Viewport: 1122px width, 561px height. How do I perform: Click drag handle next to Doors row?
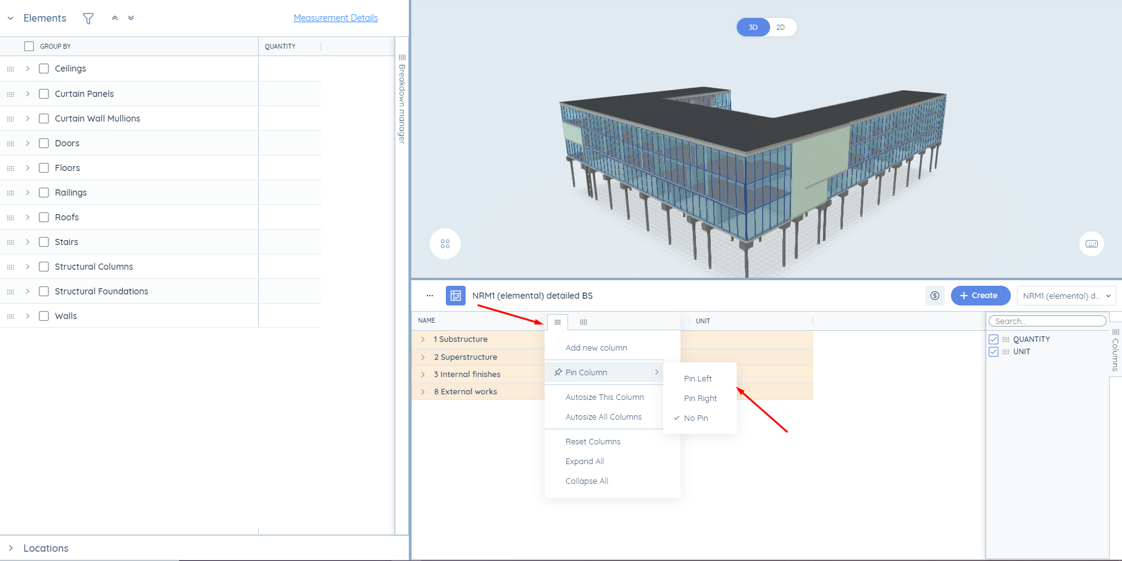(x=10, y=143)
